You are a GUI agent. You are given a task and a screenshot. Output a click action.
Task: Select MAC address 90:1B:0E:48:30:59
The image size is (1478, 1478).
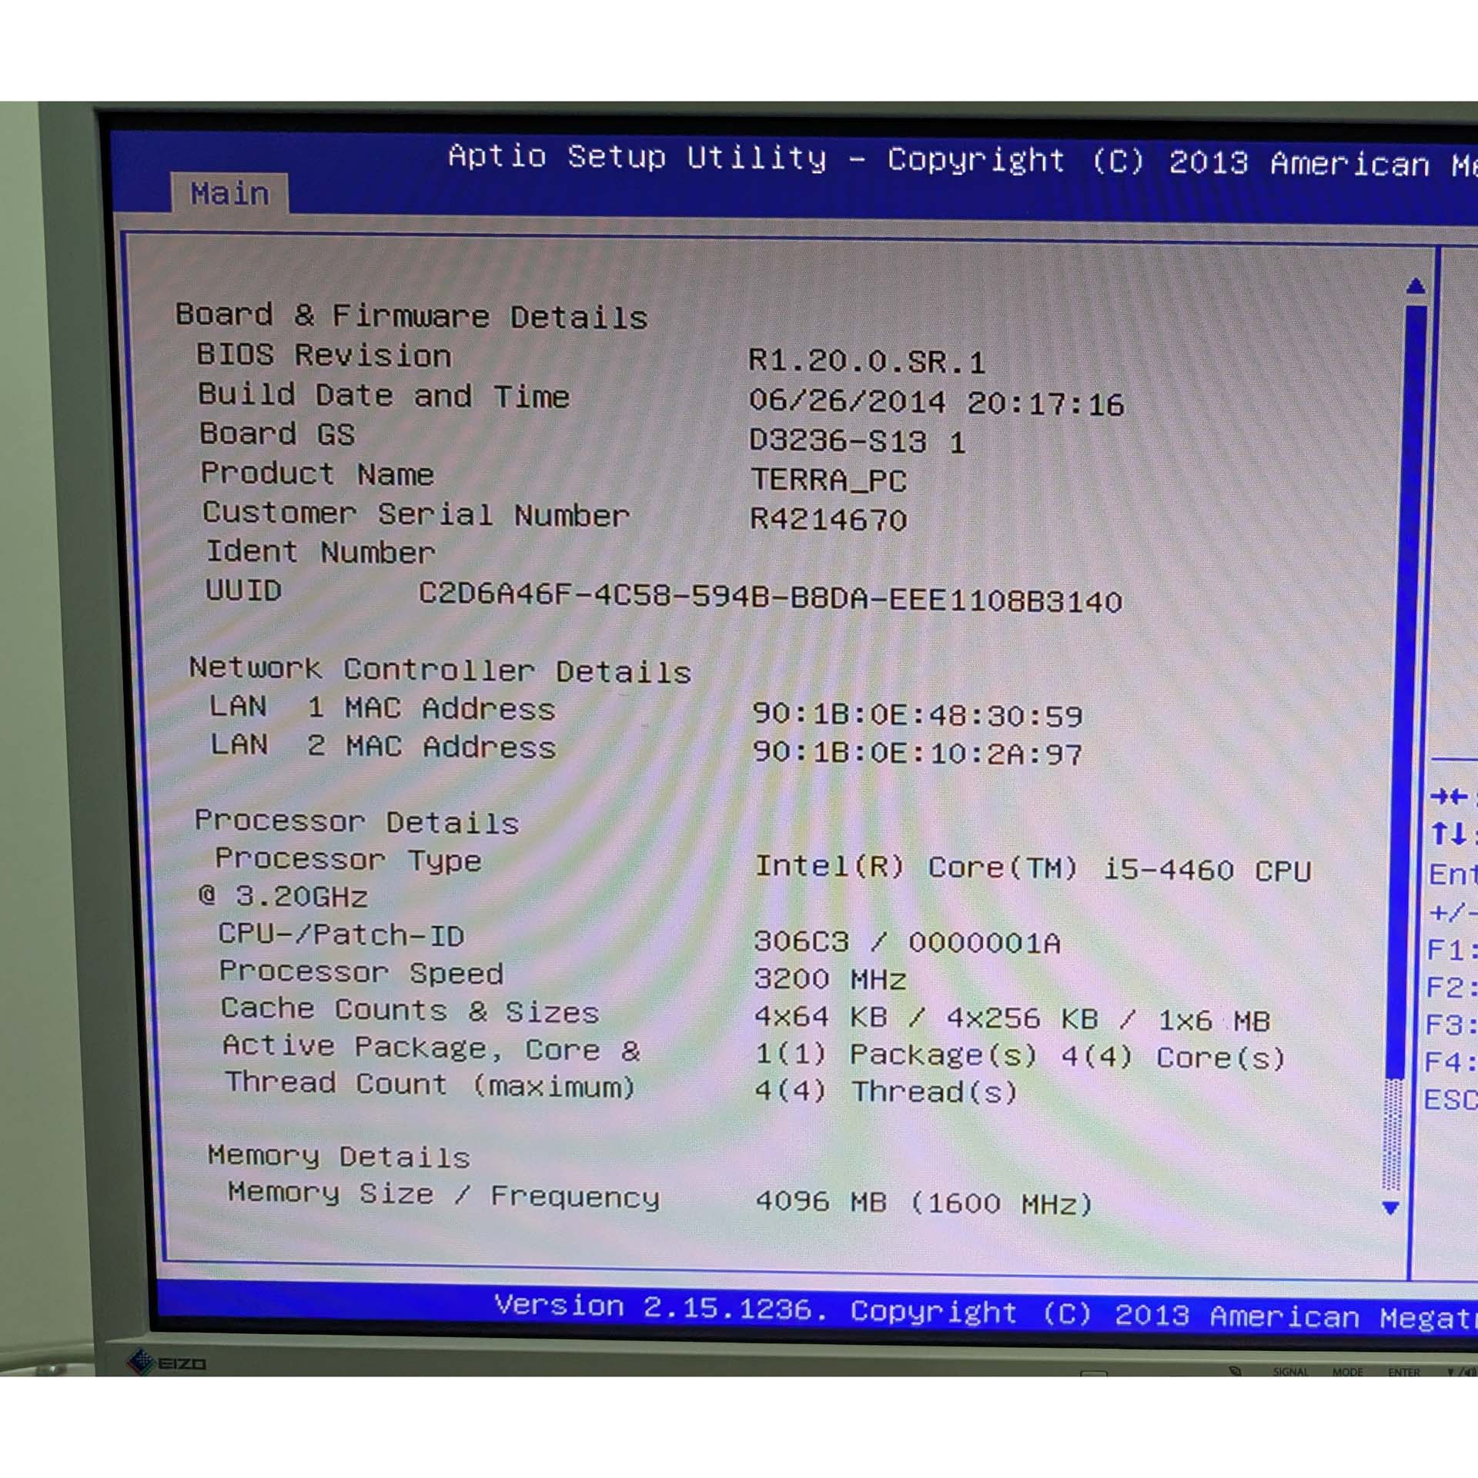coord(918,715)
